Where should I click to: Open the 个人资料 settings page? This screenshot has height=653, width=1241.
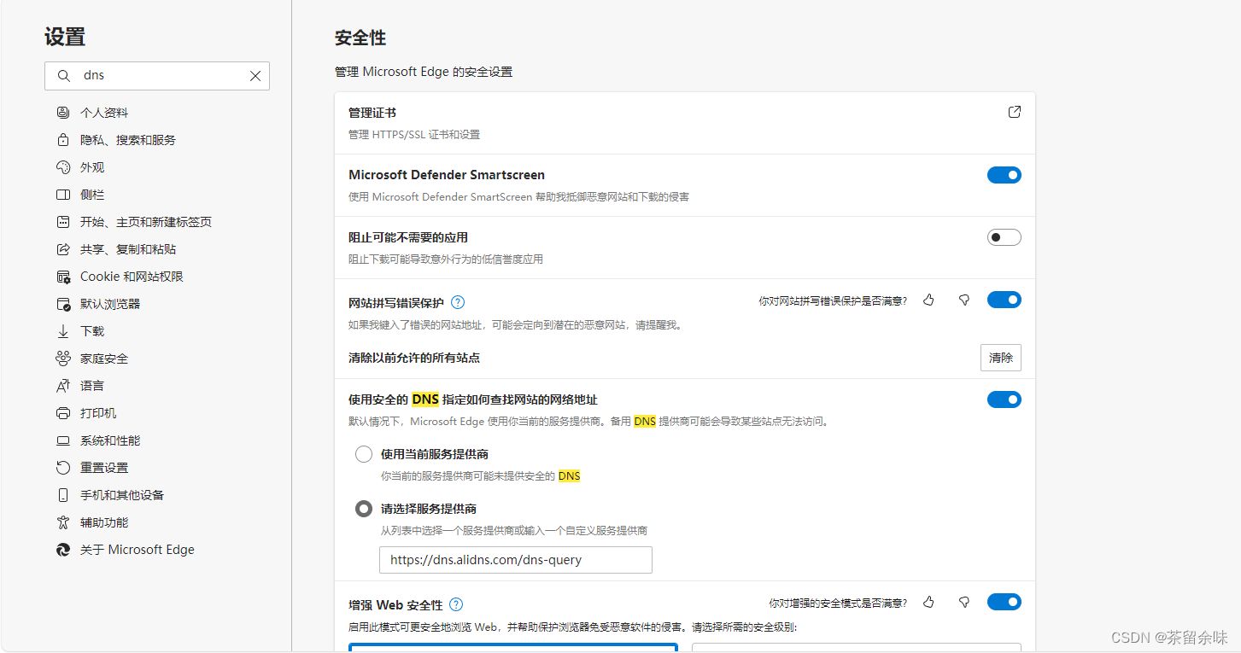[104, 113]
